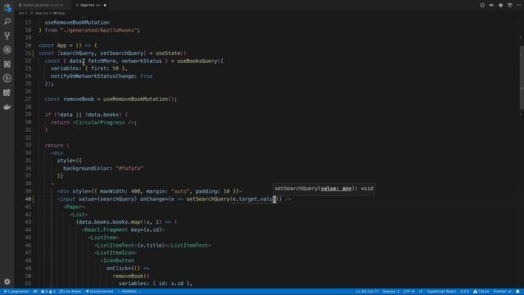Change end-of-line sequence LF
Image resolution: width=524 pixels, height=295 pixels.
(x=420, y=292)
